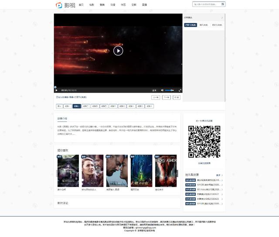Click the category badge on the Backslasher poster
The width and height of the screenshot is (279, 237).
click(x=157, y=157)
